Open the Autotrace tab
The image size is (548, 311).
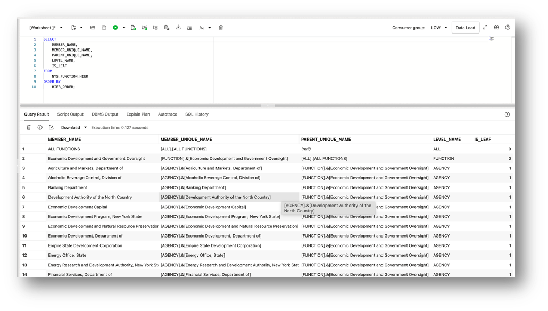pos(168,114)
